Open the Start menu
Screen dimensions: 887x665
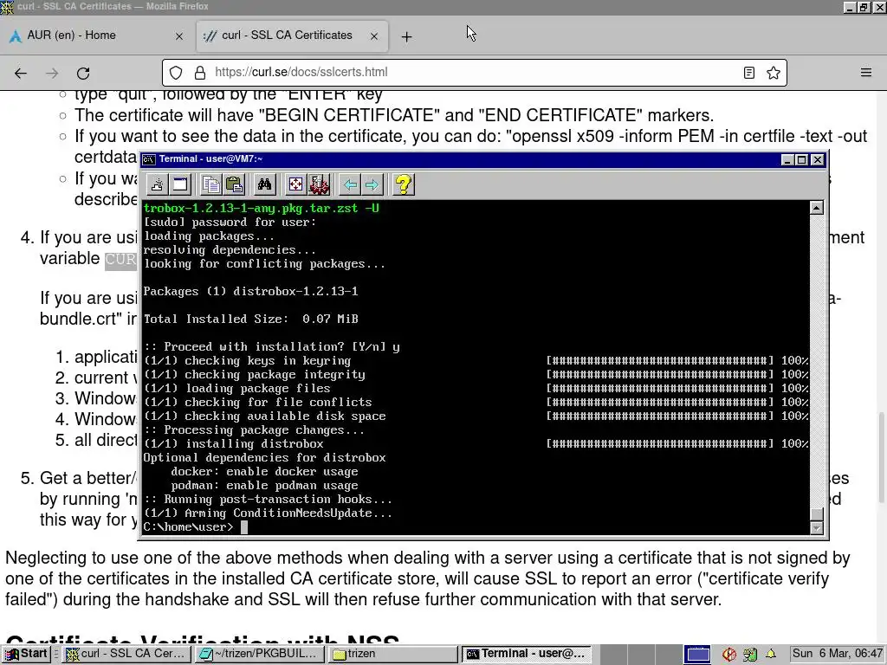coord(25,654)
